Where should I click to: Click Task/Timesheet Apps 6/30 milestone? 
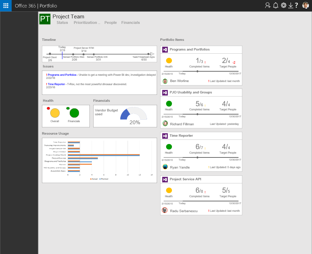coord(148,54)
